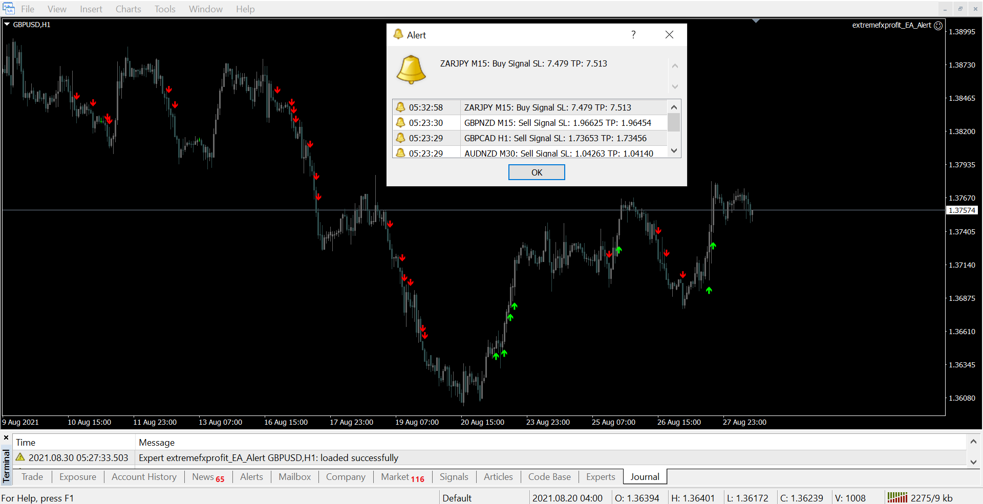Click the chart shift triangle marker at top
The height and width of the screenshot is (504, 983).
(756, 21)
